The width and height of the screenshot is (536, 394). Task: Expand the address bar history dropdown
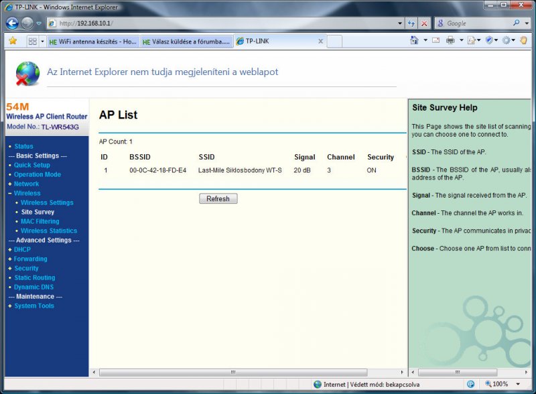(400, 23)
